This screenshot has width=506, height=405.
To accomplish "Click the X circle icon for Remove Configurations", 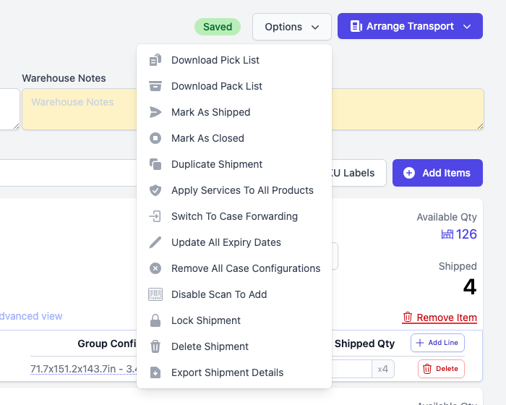I will 155,268.
